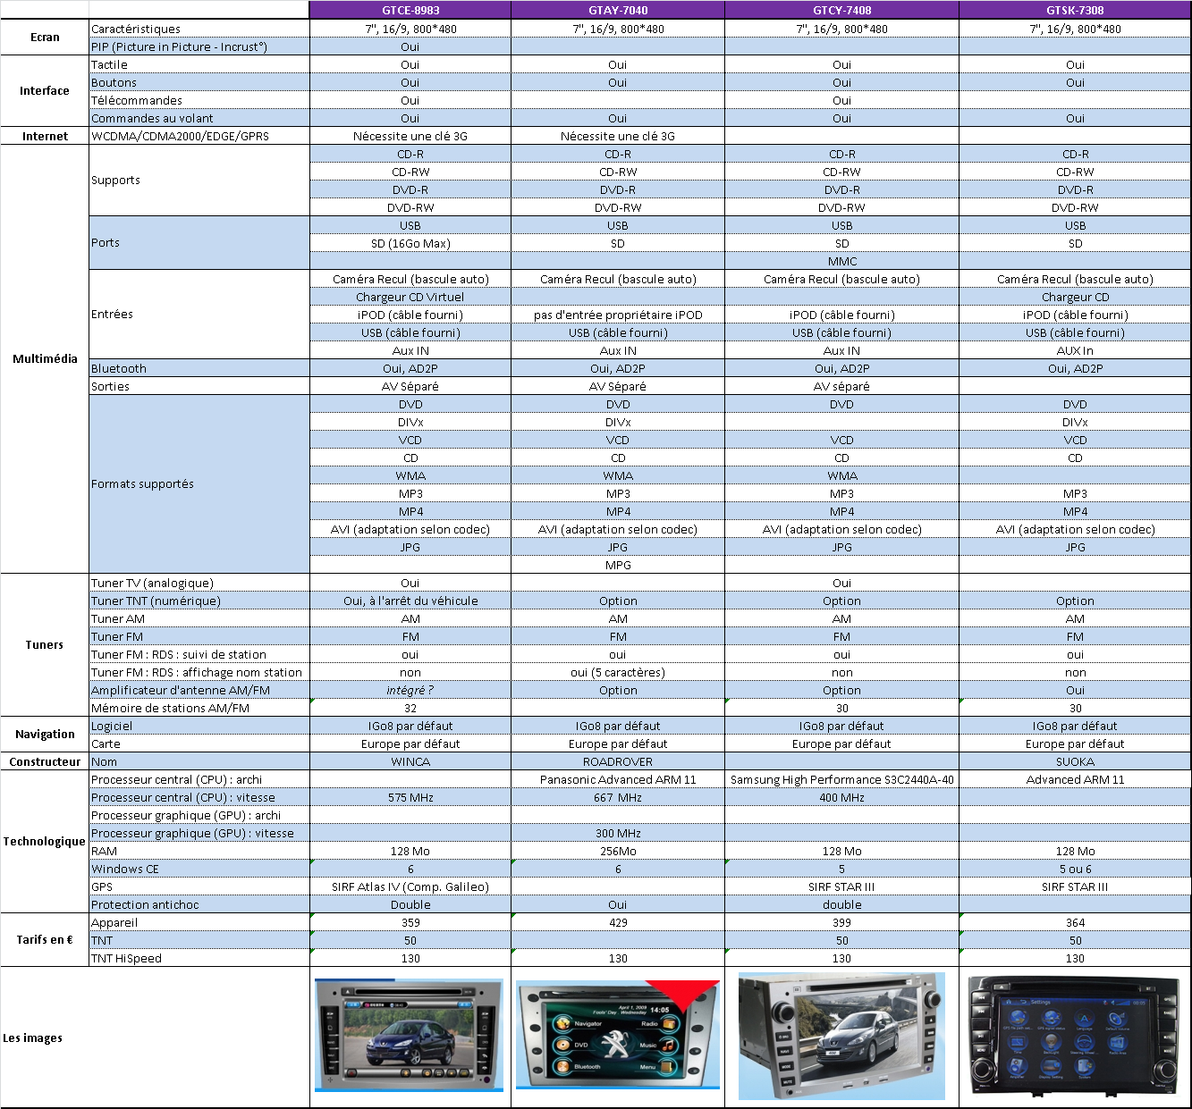Select the Technologique category cell
Screen dimensions: 1192x1109
click(x=45, y=841)
